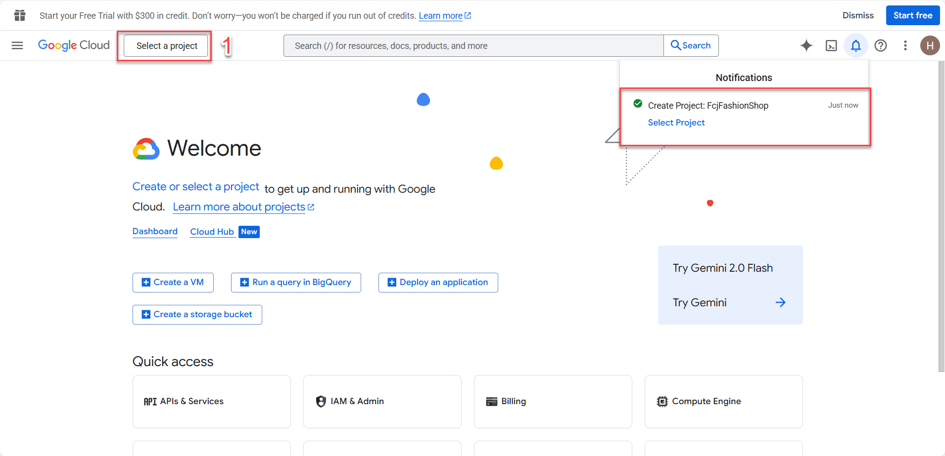Open the Billing quick access card
Image resolution: width=945 pixels, height=456 pixels.
(553, 402)
